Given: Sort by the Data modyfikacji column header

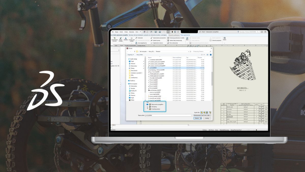Looking at the screenshot, I should (x=177, y=58).
